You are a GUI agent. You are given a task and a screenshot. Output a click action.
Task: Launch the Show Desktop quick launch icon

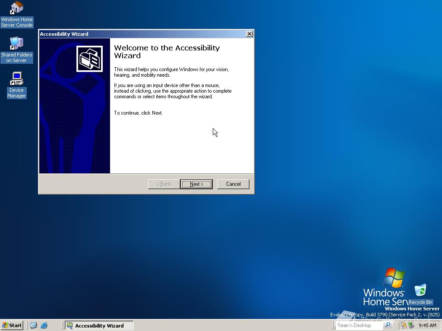tap(34, 325)
